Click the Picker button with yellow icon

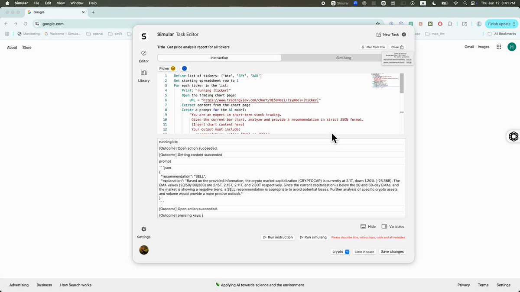click(167, 68)
